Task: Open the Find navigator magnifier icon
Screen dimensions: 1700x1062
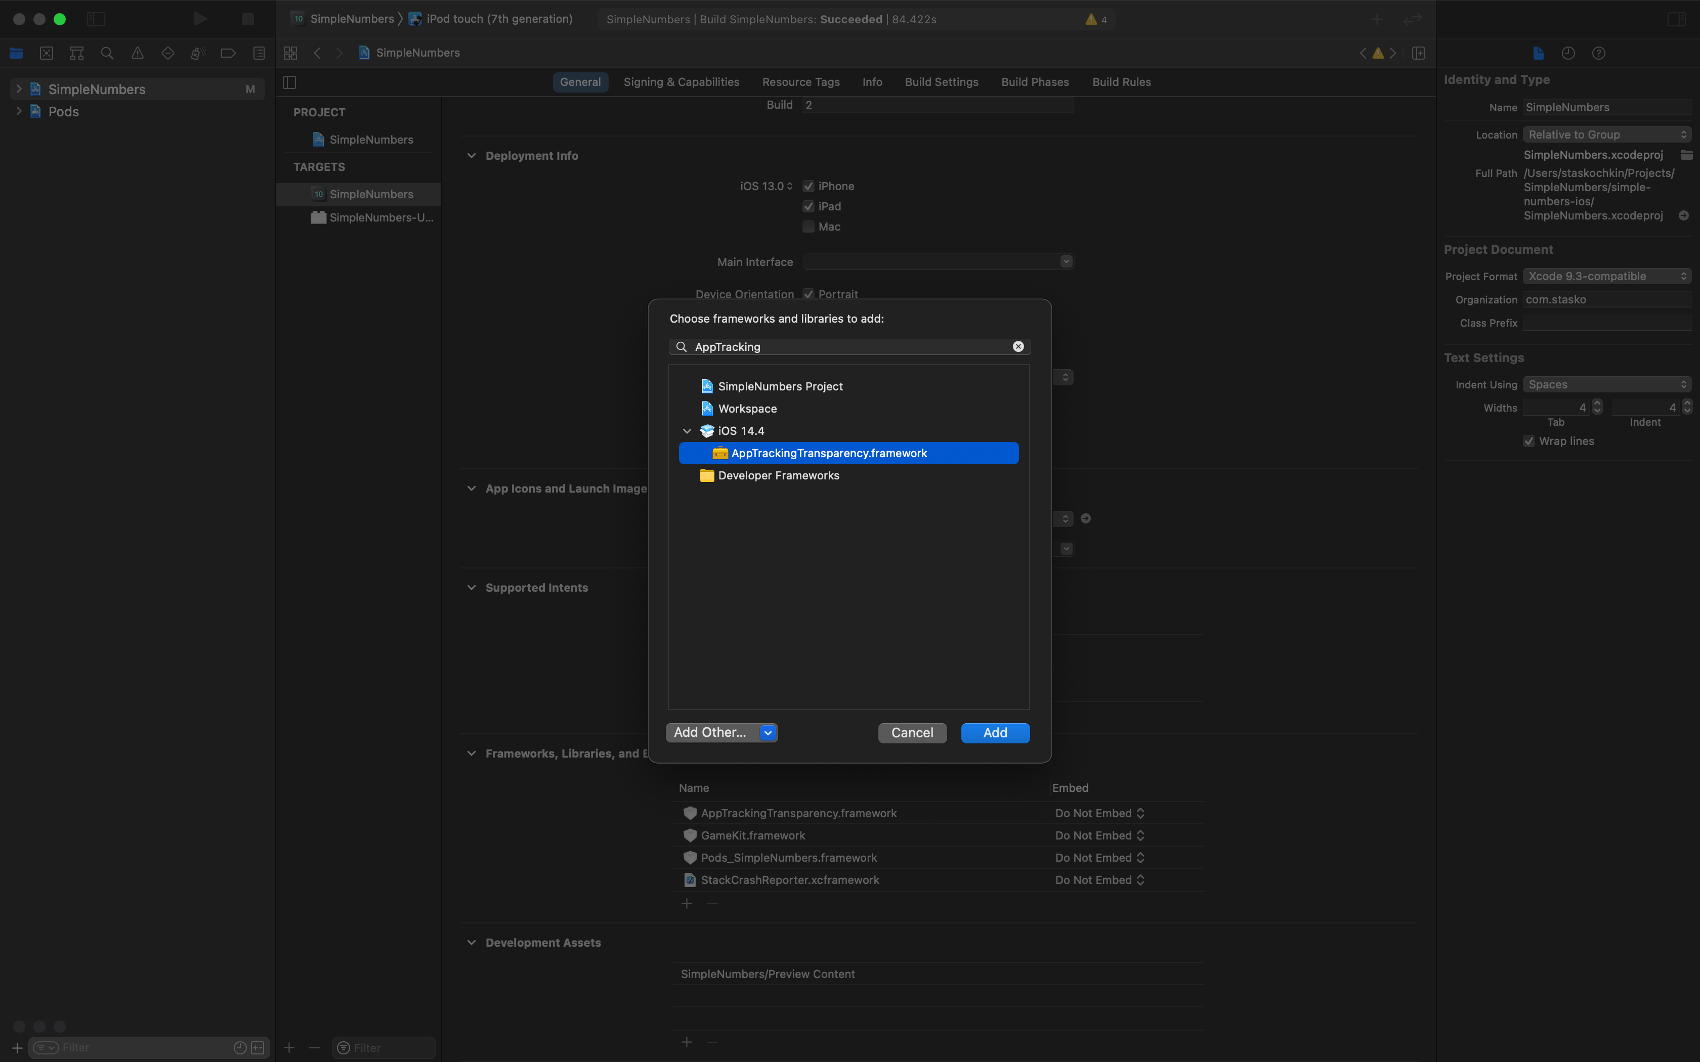Action: pyautogui.click(x=107, y=53)
